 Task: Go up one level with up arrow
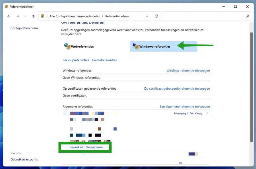pyautogui.click(x=33, y=16)
